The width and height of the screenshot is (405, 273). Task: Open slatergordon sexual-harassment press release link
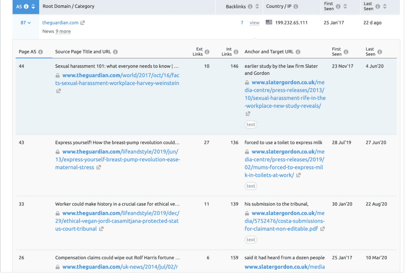click(285, 94)
